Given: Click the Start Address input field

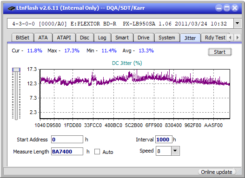Looking at the screenshot, I should click(67, 140).
